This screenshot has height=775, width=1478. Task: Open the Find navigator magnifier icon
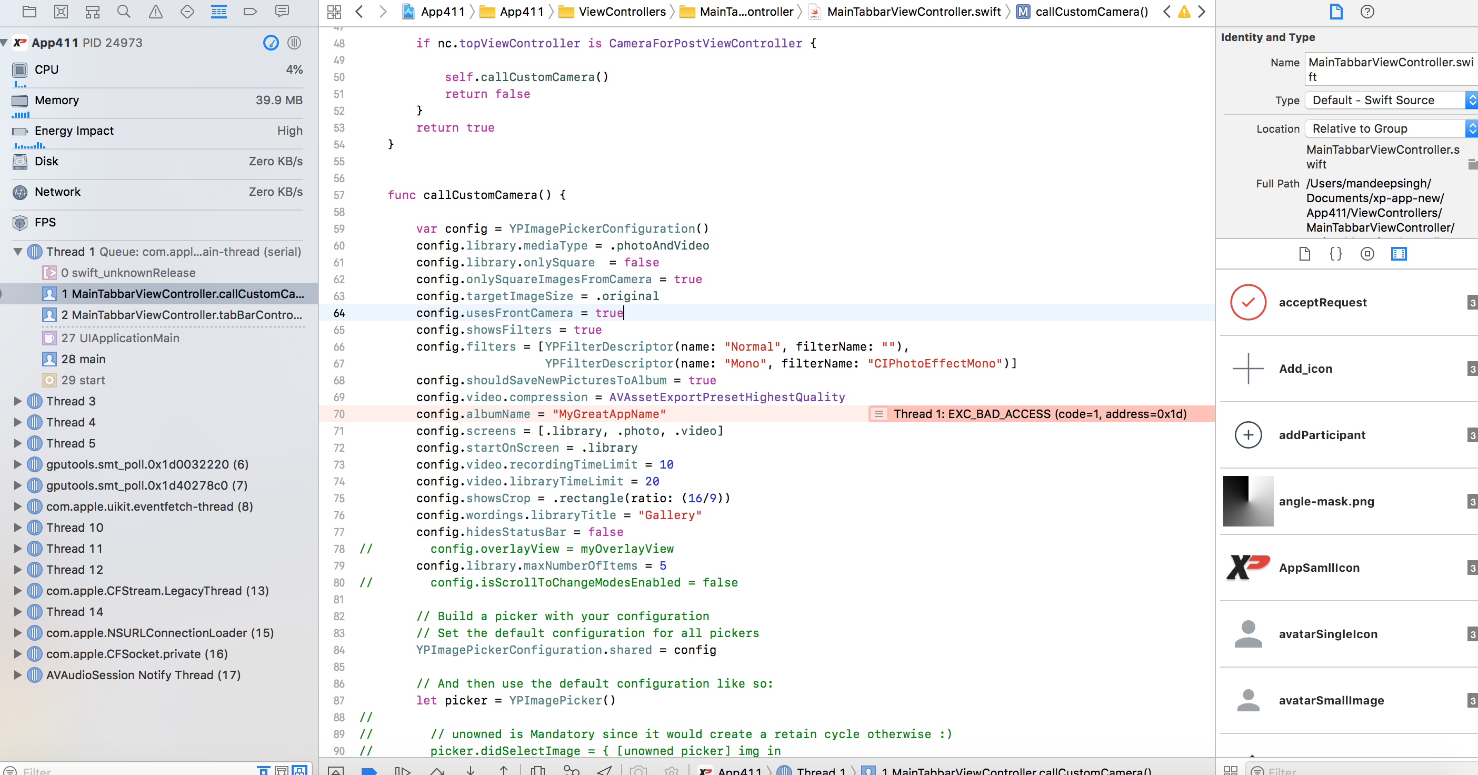[123, 12]
